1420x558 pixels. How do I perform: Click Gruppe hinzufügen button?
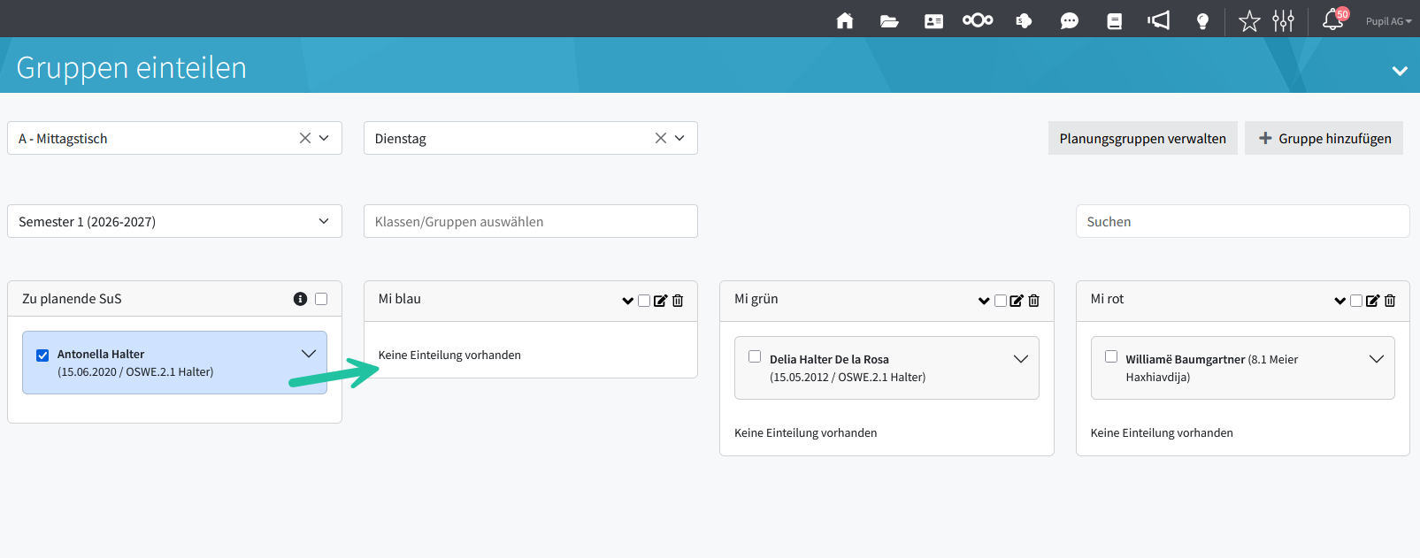(1324, 138)
